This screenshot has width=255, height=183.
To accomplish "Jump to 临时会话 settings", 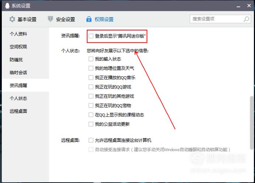I will click(x=25, y=73).
